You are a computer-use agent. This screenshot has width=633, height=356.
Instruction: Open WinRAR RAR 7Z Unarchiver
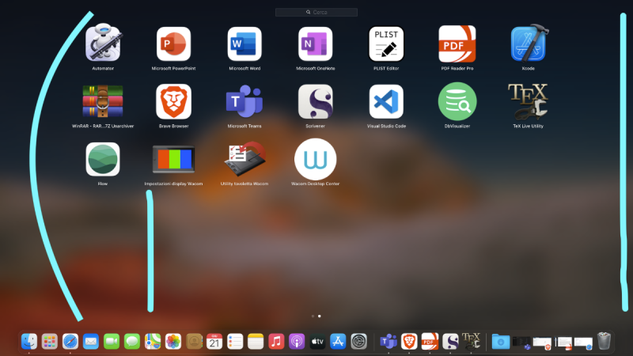103,101
